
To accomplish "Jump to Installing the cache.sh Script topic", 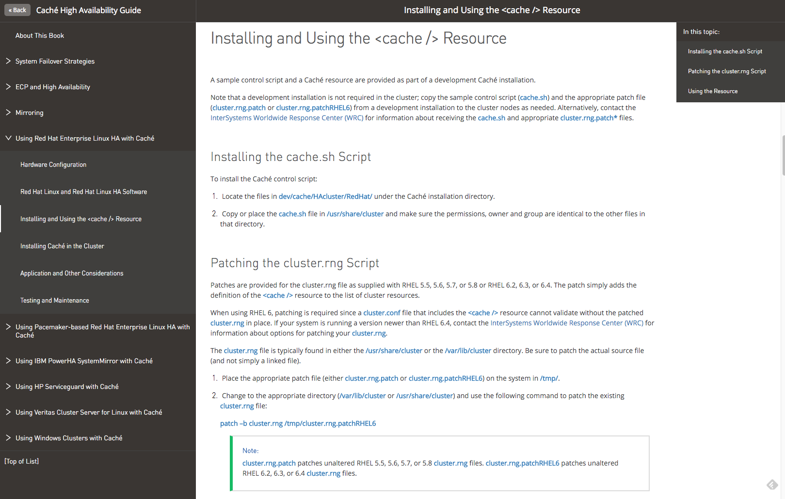I will [725, 51].
